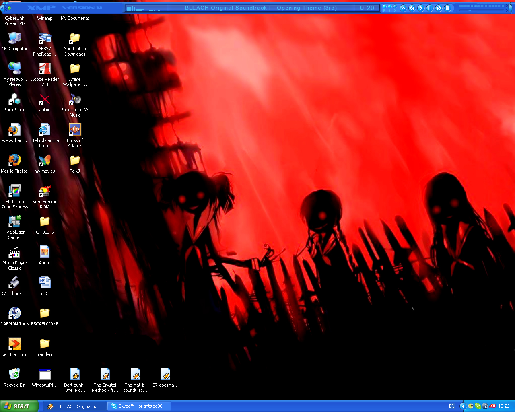Select the broken anime shortcut icon
This screenshot has height=412, width=515.
(x=45, y=103)
